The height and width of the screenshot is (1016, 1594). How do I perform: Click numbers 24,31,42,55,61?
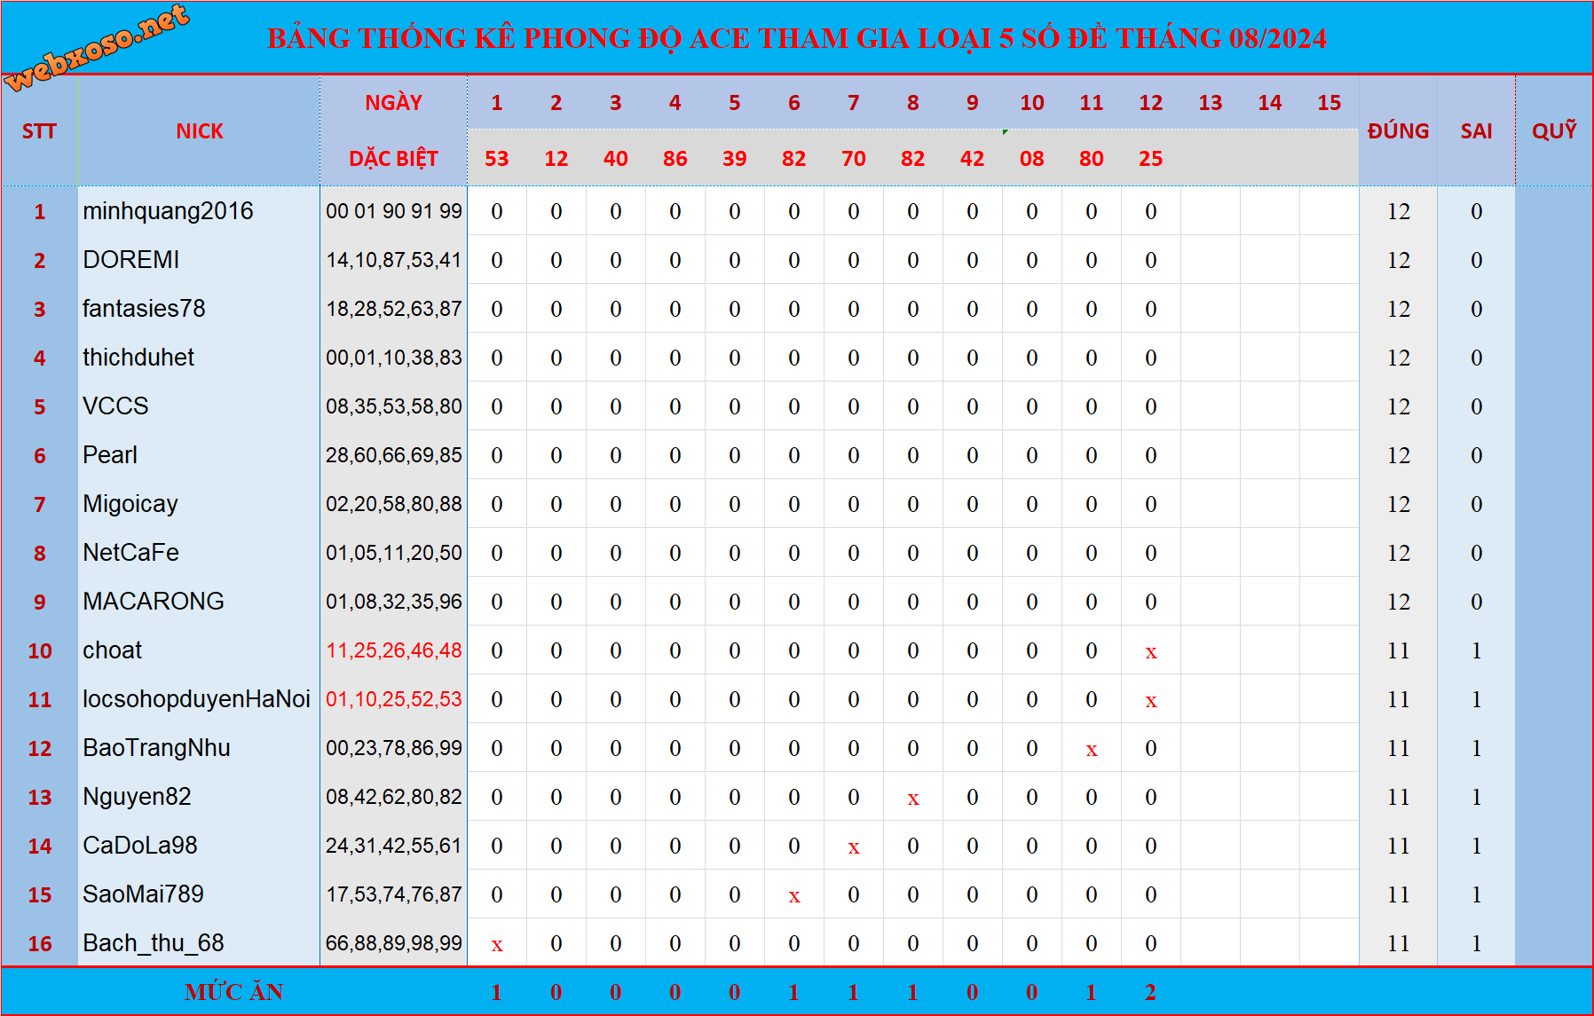394,846
